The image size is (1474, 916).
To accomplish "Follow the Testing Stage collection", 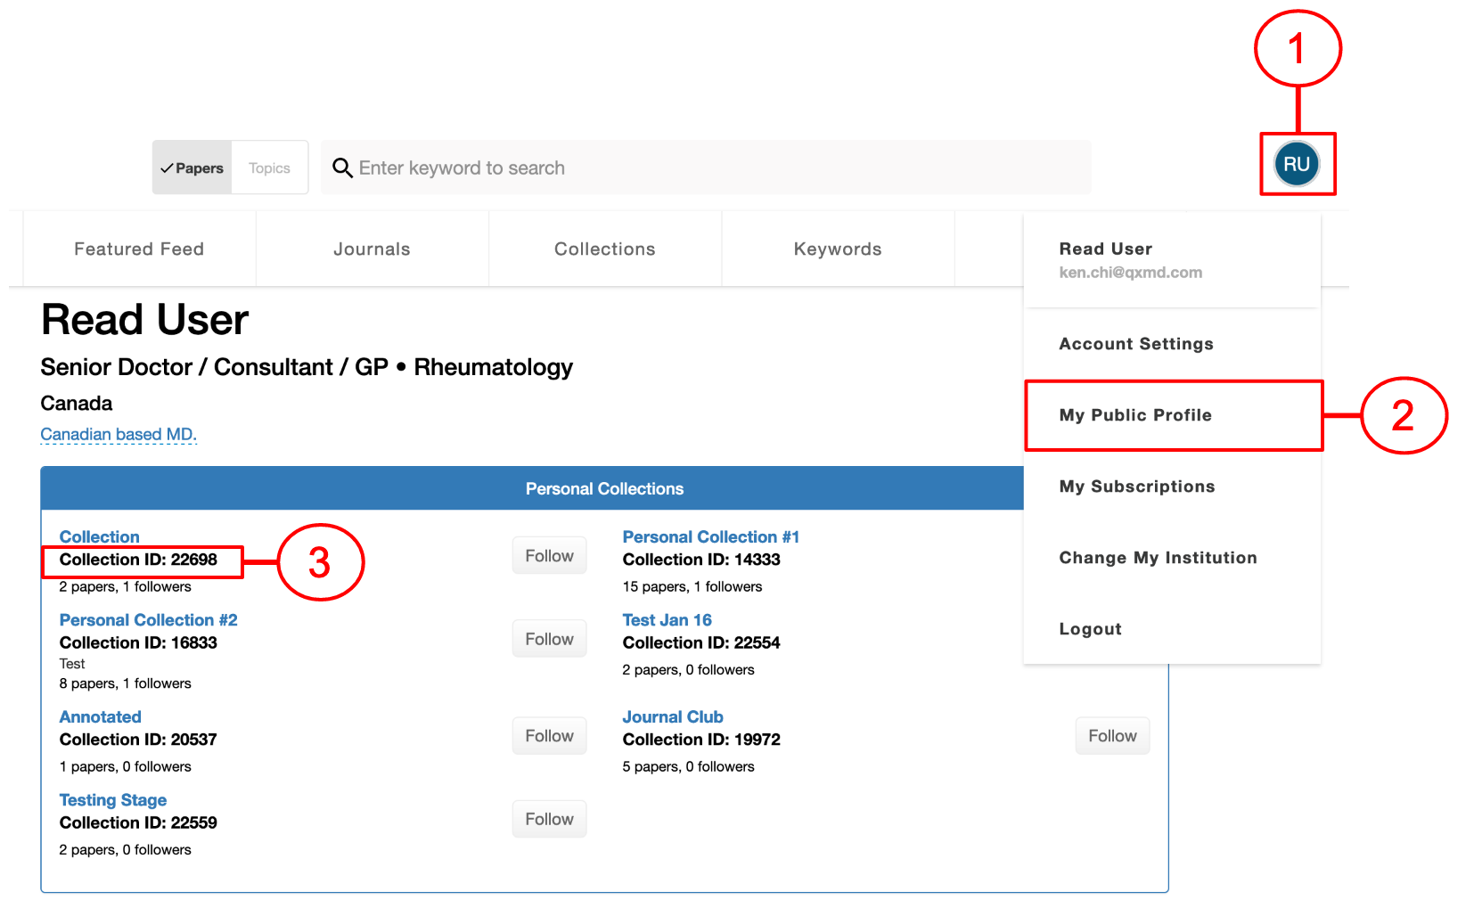I will [549, 819].
